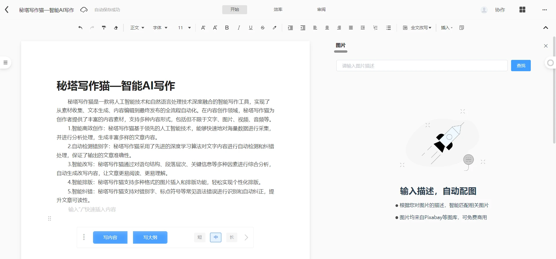Open the apps grid icon
This screenshot has height=259, width=556.
522,10
